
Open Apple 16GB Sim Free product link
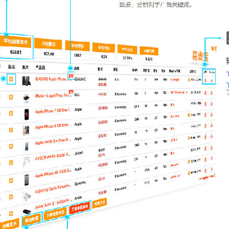point(53,142)
